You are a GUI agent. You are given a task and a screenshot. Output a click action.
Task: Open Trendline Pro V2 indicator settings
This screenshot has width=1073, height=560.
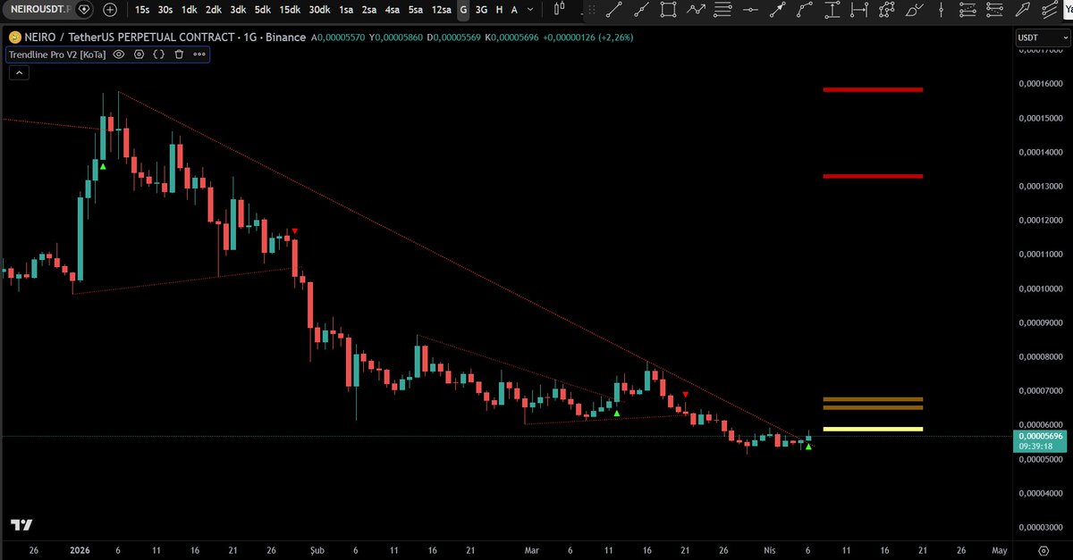(139, 54)
